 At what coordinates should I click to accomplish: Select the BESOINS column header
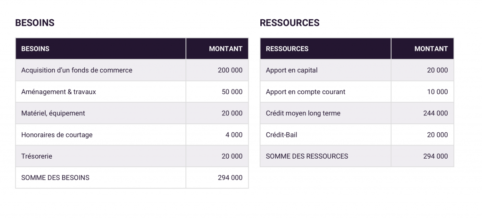tap(101, 48)
